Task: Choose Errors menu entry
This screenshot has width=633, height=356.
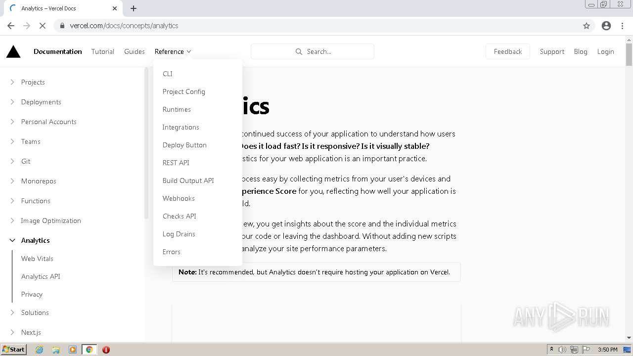Action: (x=172, y=252)
